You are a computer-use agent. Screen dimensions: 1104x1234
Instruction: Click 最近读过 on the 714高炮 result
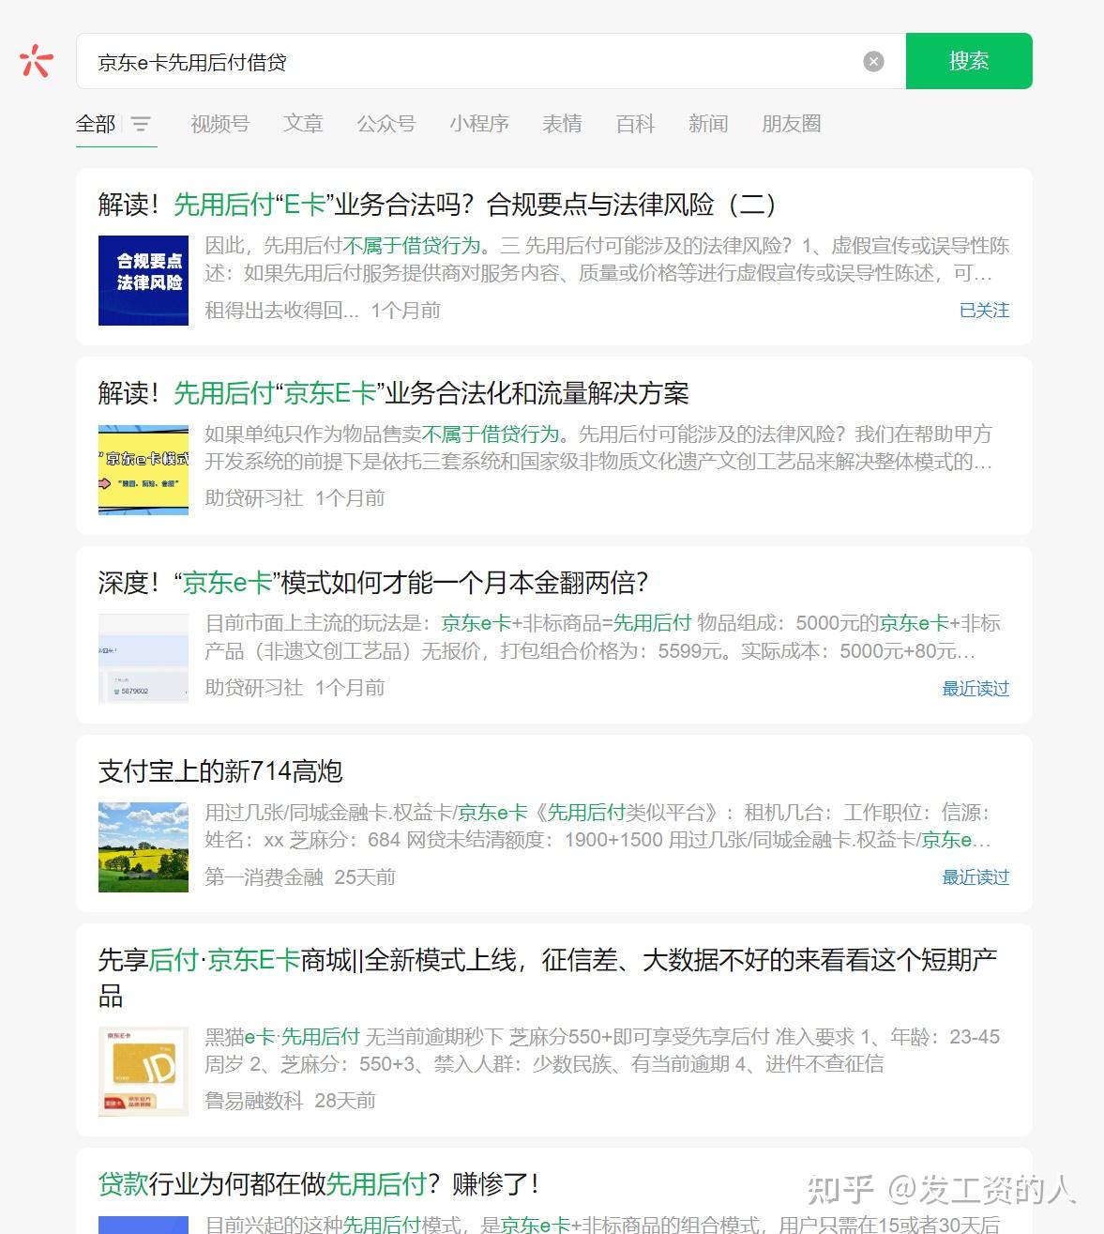click(x=975, y=877)
